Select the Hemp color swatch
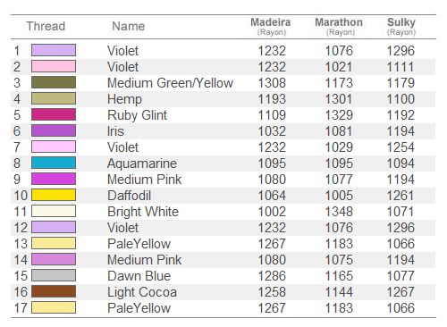447x327 pixels. pos(54,98)
